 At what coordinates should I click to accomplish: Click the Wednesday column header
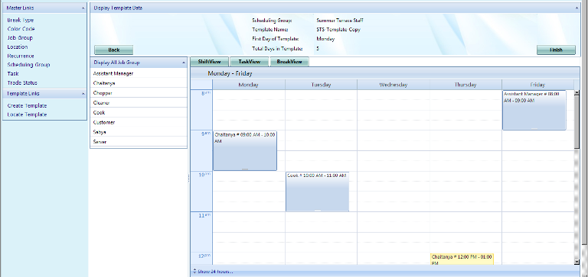(394, 85)
